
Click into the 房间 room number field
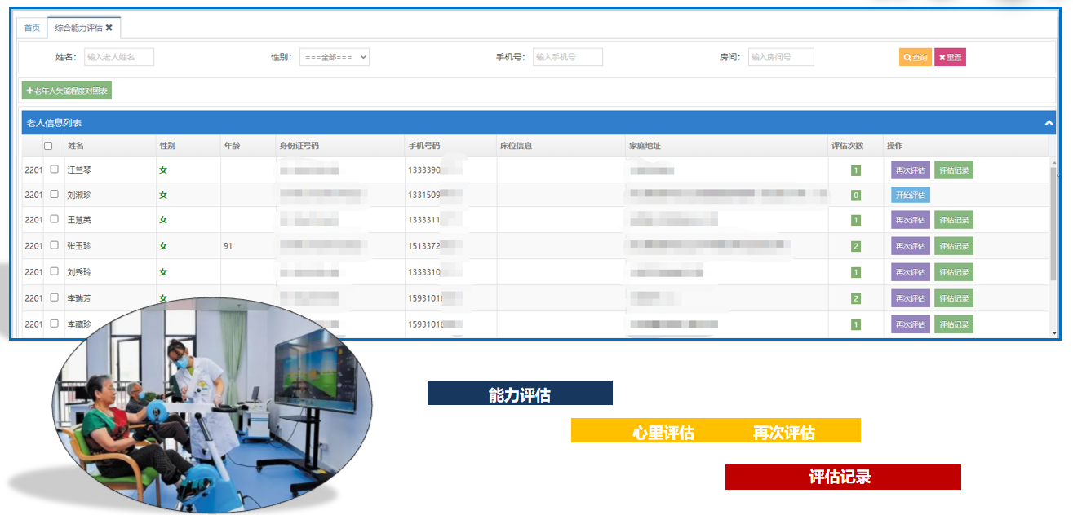780,57
